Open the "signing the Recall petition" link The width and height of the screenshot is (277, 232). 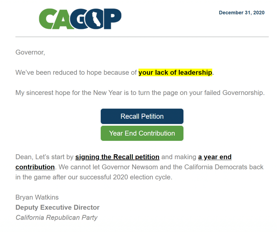pyautogui.click(x=117, y=157)
